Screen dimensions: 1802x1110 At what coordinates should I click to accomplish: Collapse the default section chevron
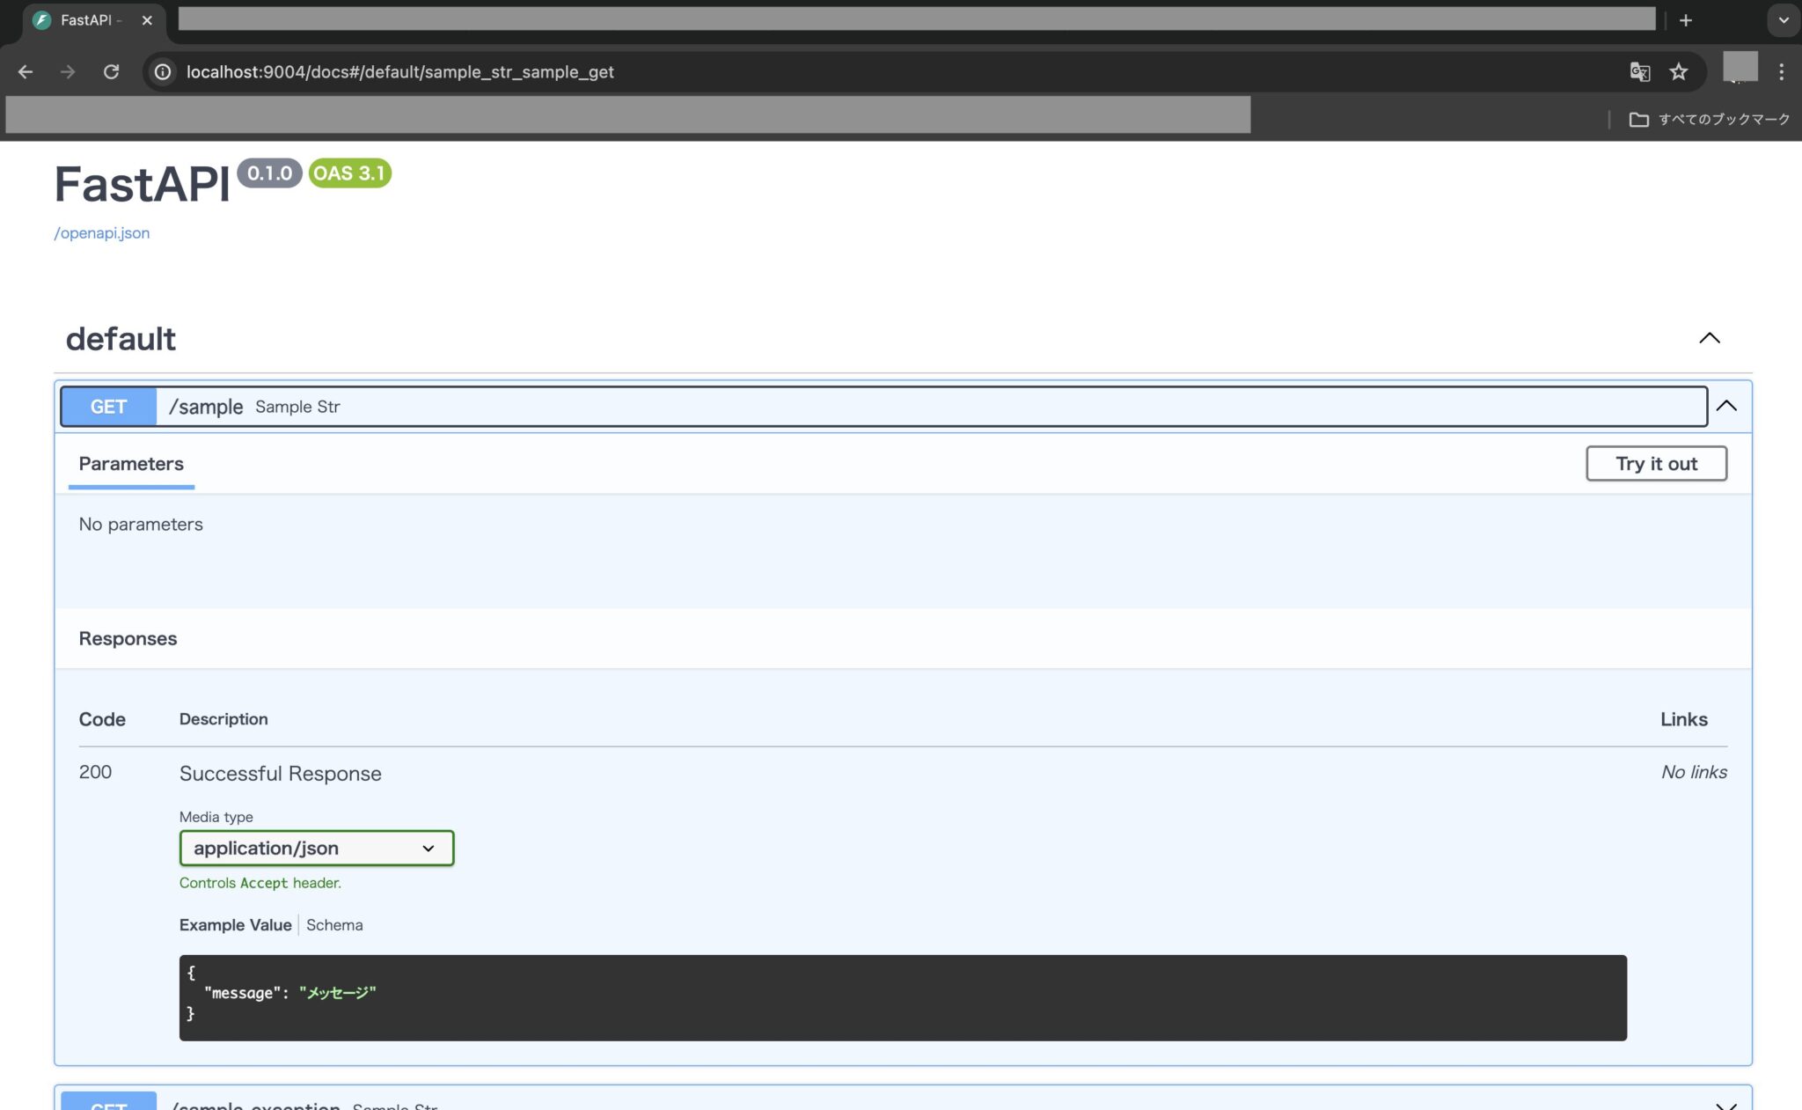1709,338
